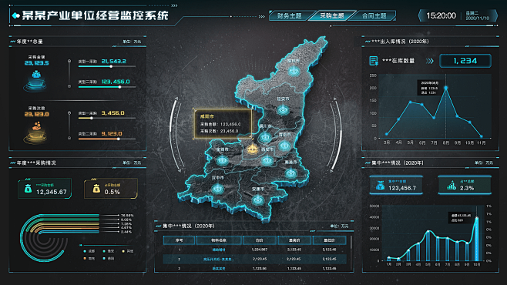507x285 pixels.
Task: Click the 铜川市 city marker
Action: coord(265,138)
